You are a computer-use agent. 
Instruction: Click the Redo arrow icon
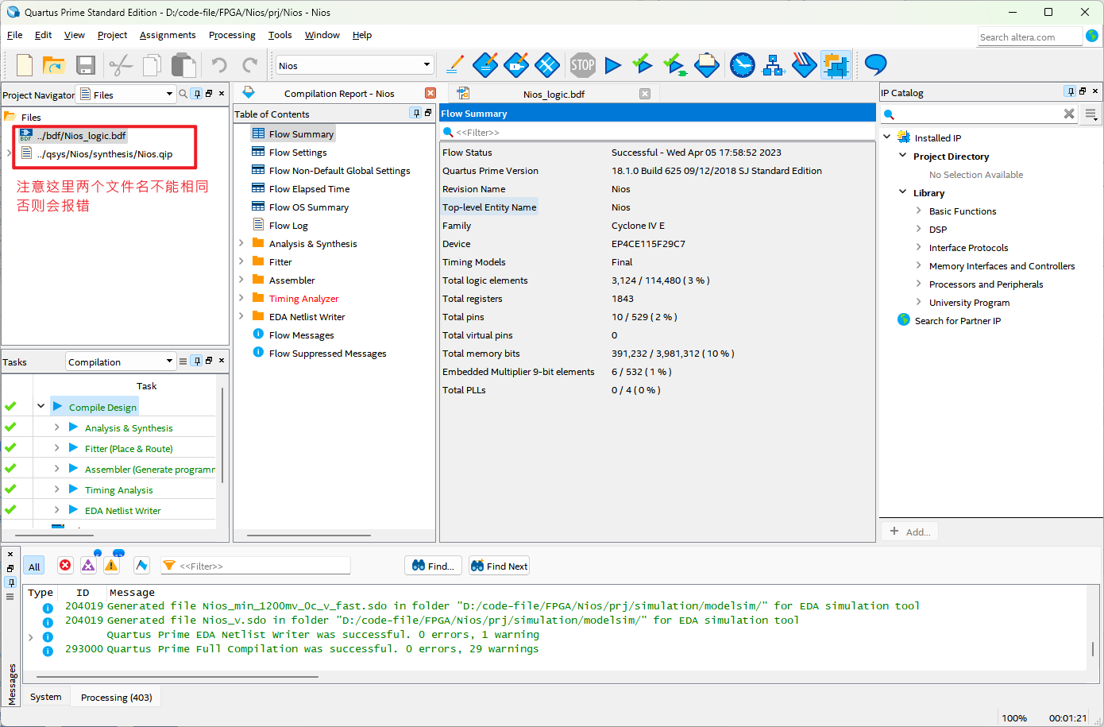click(x=250, y=65)
